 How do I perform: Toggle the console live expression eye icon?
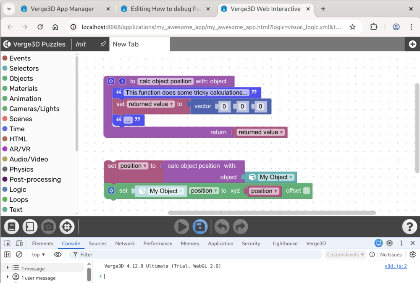58,254
